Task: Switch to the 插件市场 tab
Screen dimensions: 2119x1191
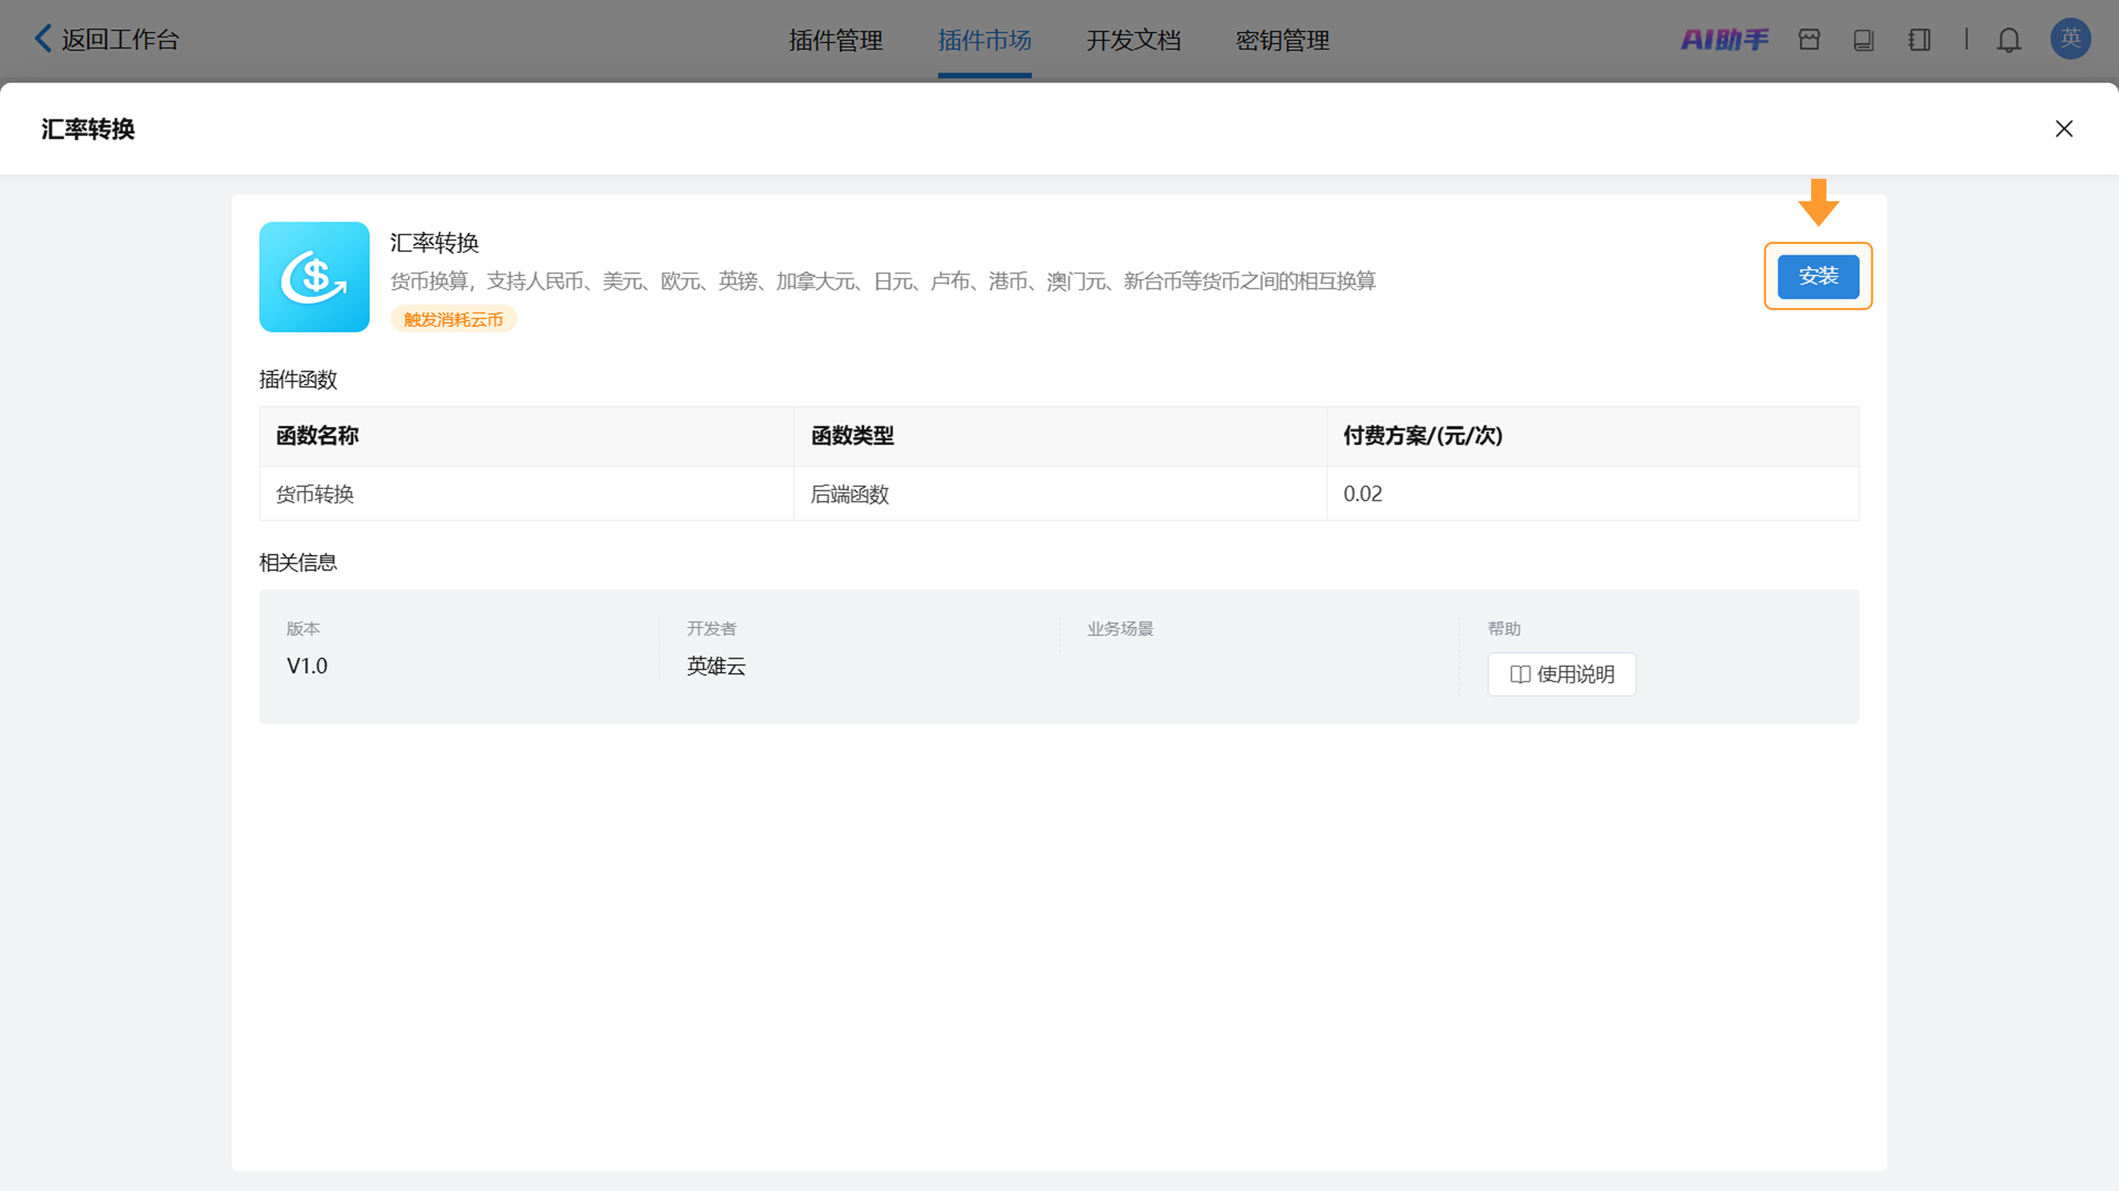Action: point(984,40)
